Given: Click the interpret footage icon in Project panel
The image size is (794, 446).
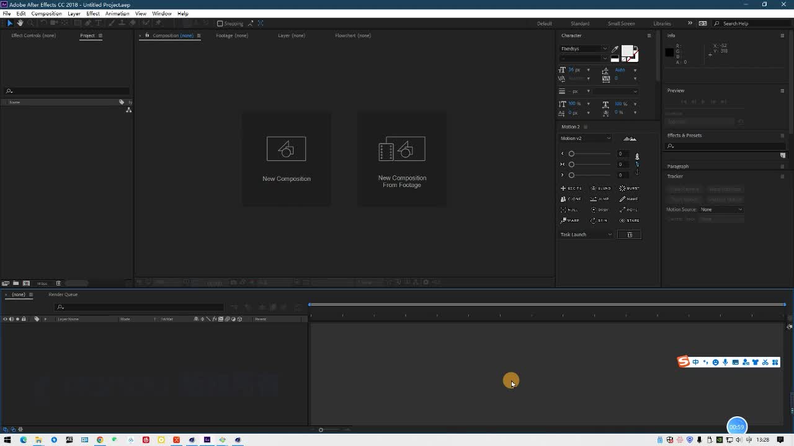Looking at the screenshot, I should [x=6, y=283].
